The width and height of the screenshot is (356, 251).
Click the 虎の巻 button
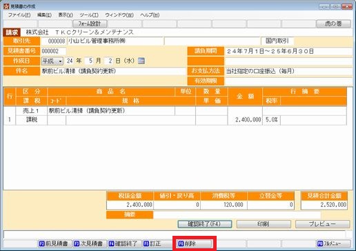pyautogui.click(x=333, y=23)
